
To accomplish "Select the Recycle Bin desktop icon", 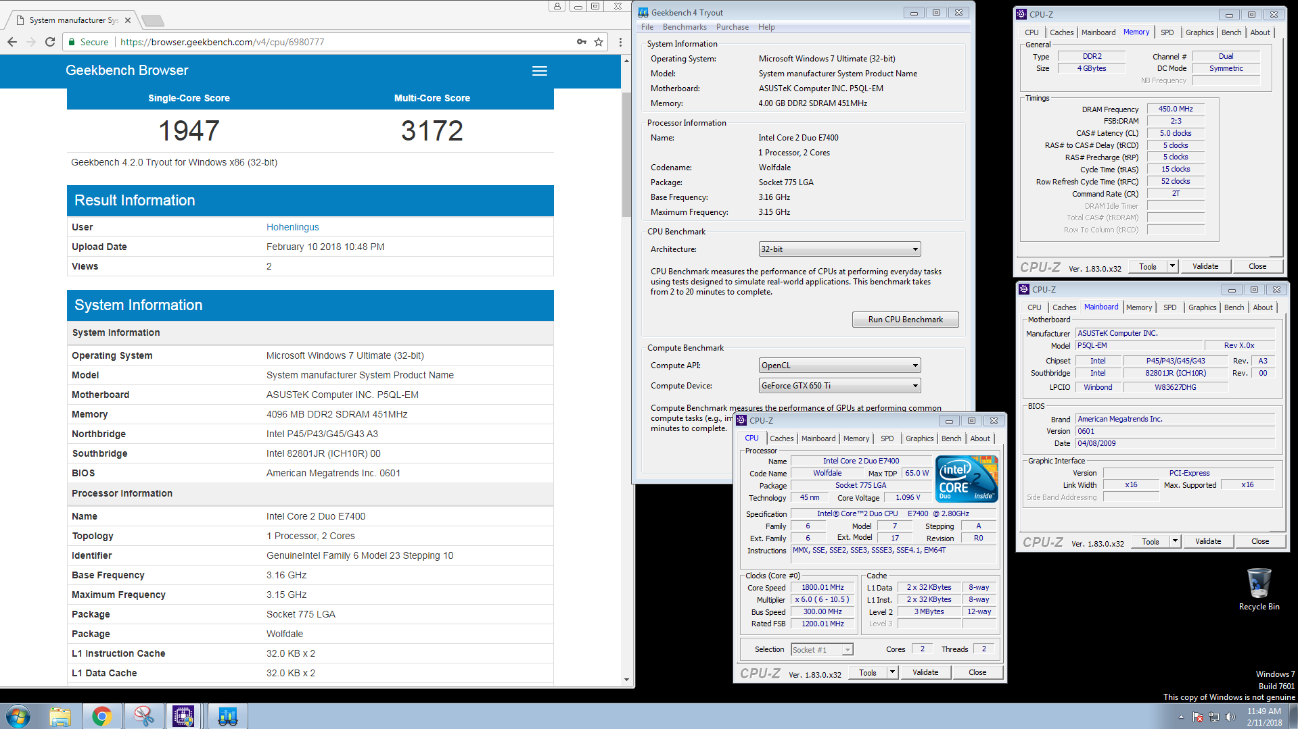I will point(1259,589).
